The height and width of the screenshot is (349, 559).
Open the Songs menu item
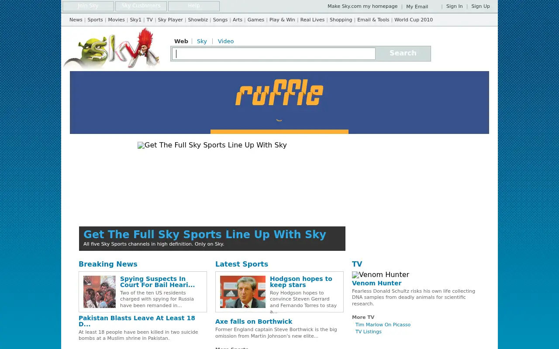point(220,20)
